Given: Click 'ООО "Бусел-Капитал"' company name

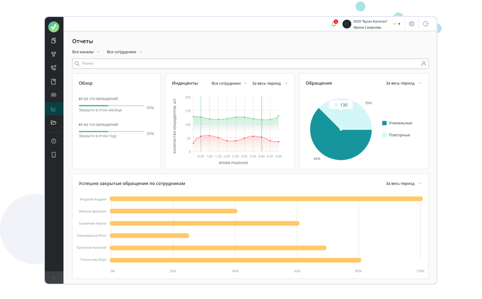Looking at the screenshot, I should point(370,22).
